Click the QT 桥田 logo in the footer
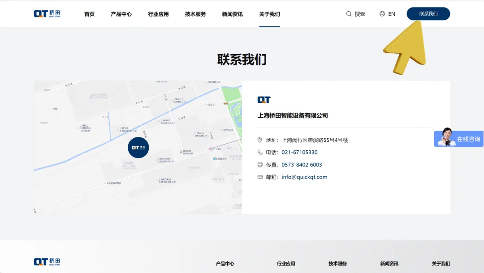 [47, 261]
